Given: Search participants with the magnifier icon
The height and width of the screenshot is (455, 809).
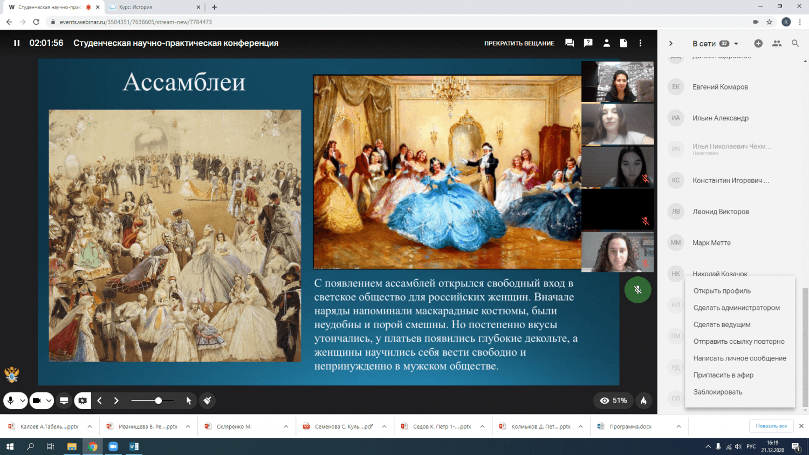Looking at the screenshot, I should 795,44.
